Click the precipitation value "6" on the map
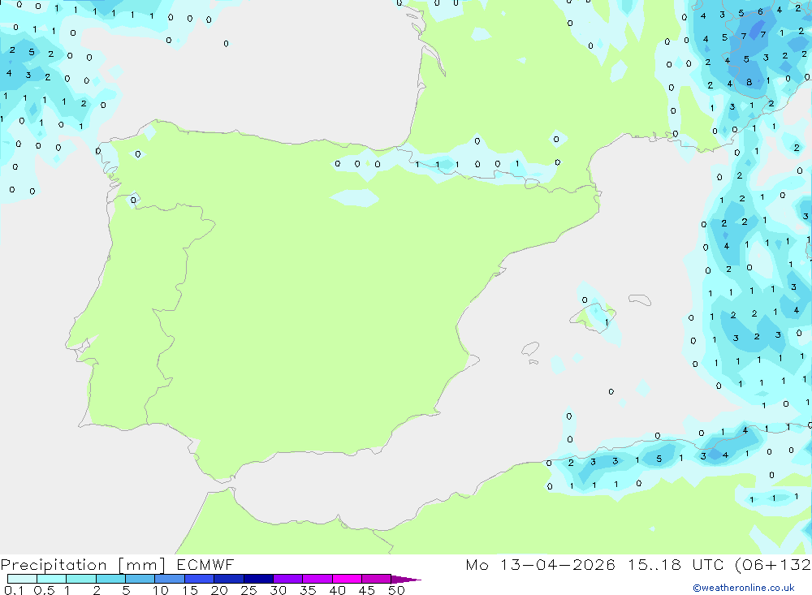Image resolution: width=812 pixels, height=595 pixels. pos(760,11)
